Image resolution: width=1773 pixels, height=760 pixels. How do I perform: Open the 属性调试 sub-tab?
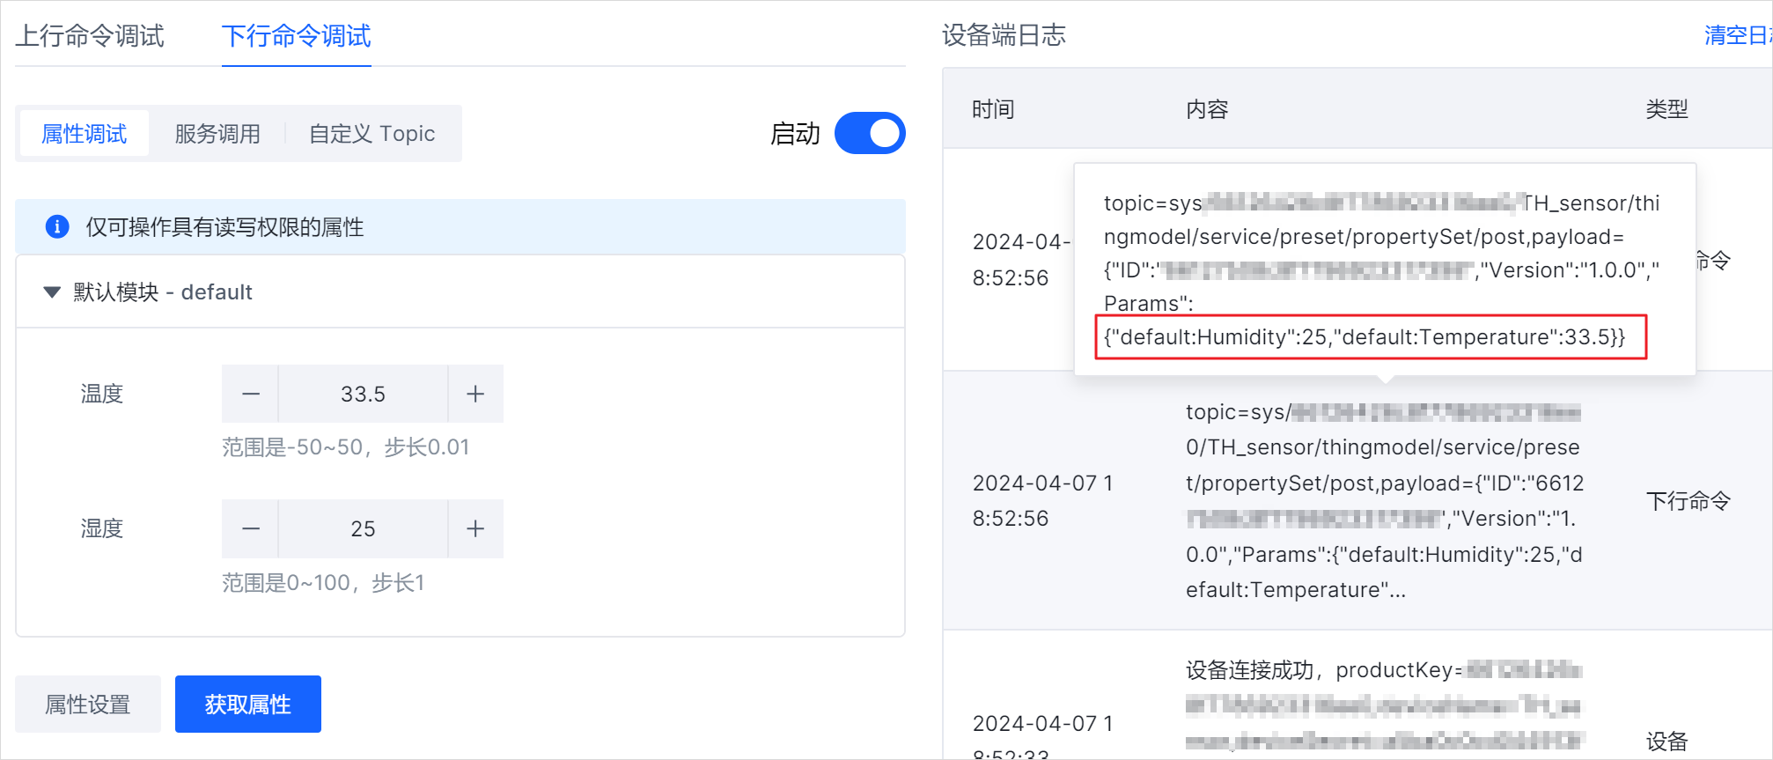point(85,134)
